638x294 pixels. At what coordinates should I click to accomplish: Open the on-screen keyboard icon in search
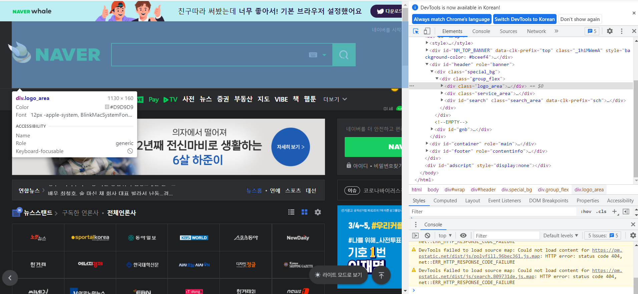(x=313, y=55)
